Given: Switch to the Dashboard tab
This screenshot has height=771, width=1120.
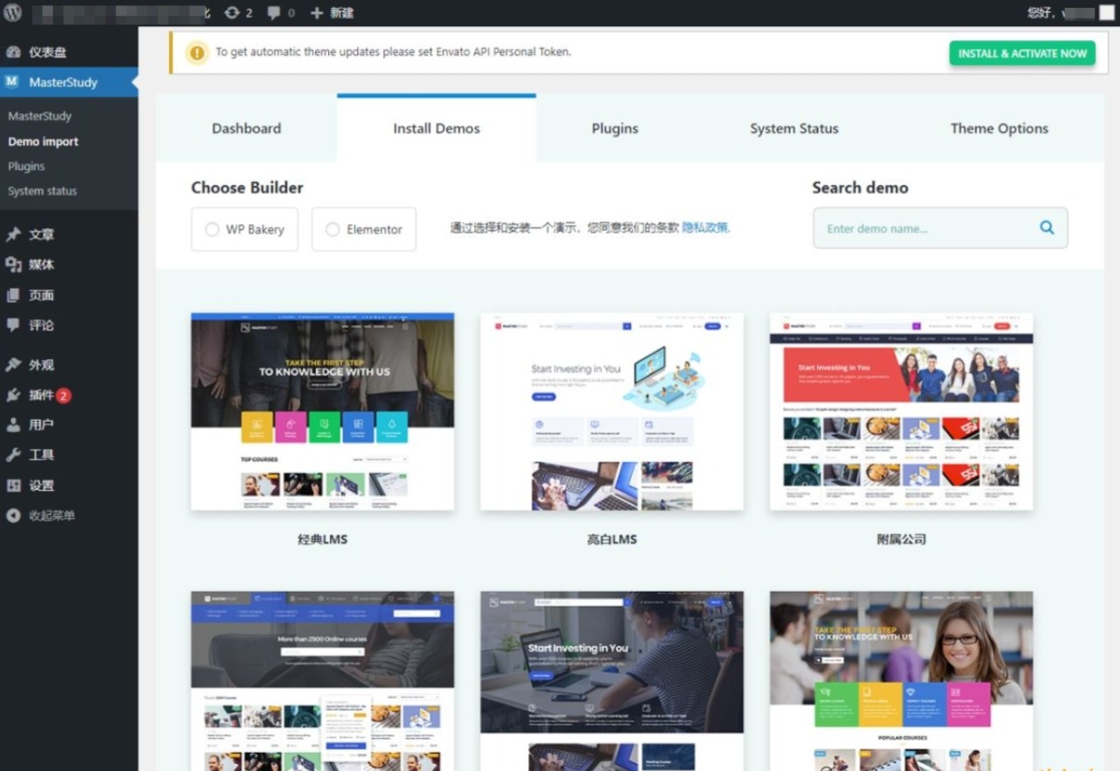Looking at the screenshot, I should click(246, 129).
